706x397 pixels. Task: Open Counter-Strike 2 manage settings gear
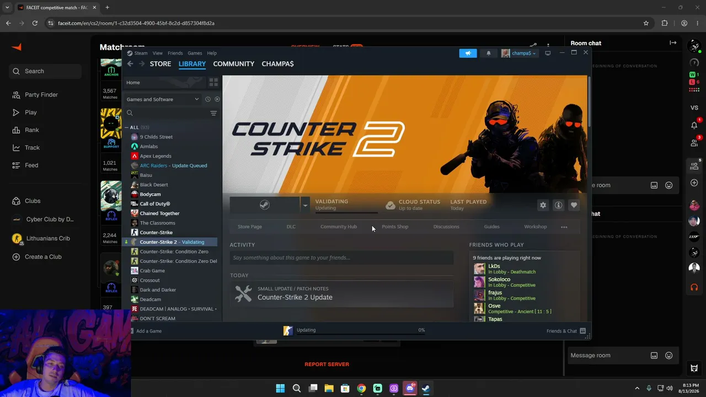point(543,205)
